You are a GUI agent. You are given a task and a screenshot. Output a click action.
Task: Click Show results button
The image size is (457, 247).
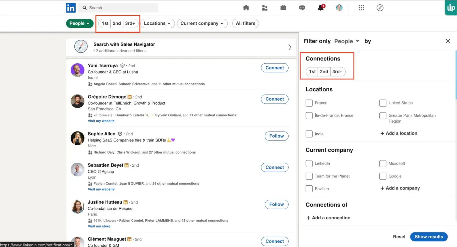[x=429, y=237]
